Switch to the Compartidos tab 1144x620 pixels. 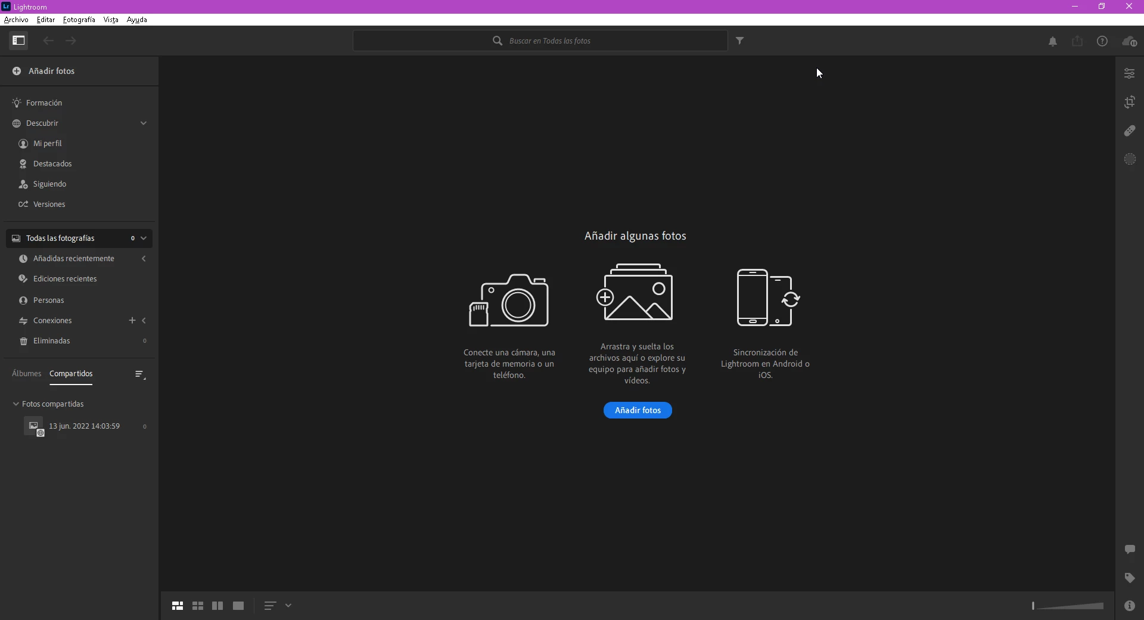(x=71, y=374)
